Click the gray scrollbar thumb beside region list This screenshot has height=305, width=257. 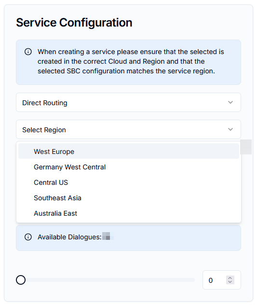pyautogui.click(x=246, y=147)
